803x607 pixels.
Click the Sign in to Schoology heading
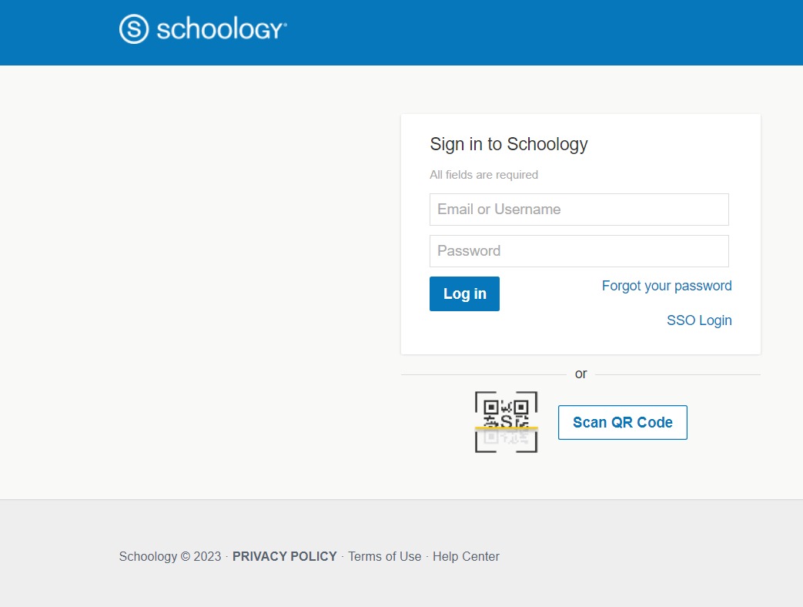click(x=509, y=144)
